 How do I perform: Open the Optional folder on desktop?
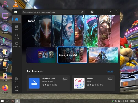coord(5,53)
